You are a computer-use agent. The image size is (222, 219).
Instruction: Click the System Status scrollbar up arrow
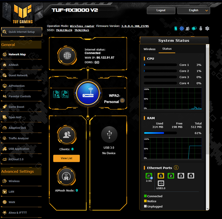click(x=208, y=46)
